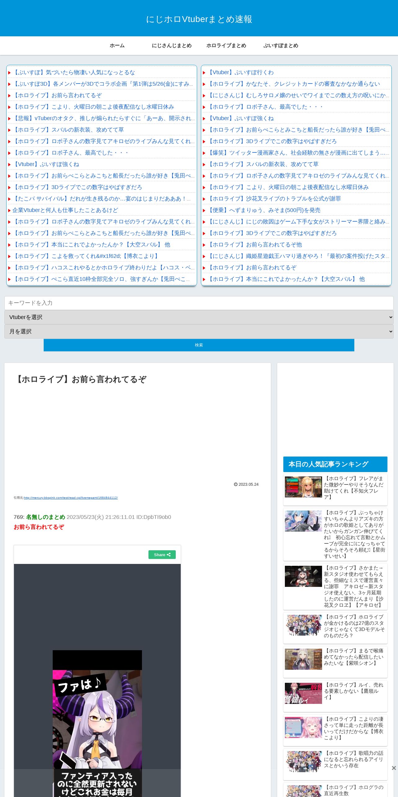Go to にじさんじまとめ in the navigation
The height and width of the screenshot is (797, 398).
(x=172, y=46)
